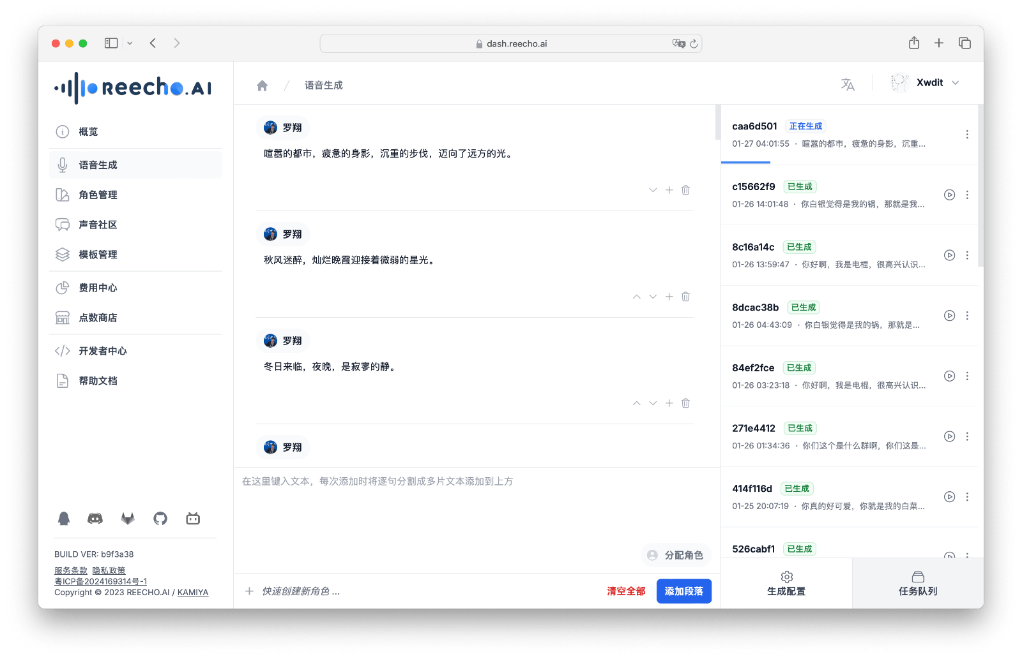
Task: Open the 费用中心 page
Action: pyautogui.click(x=98, y=287)
